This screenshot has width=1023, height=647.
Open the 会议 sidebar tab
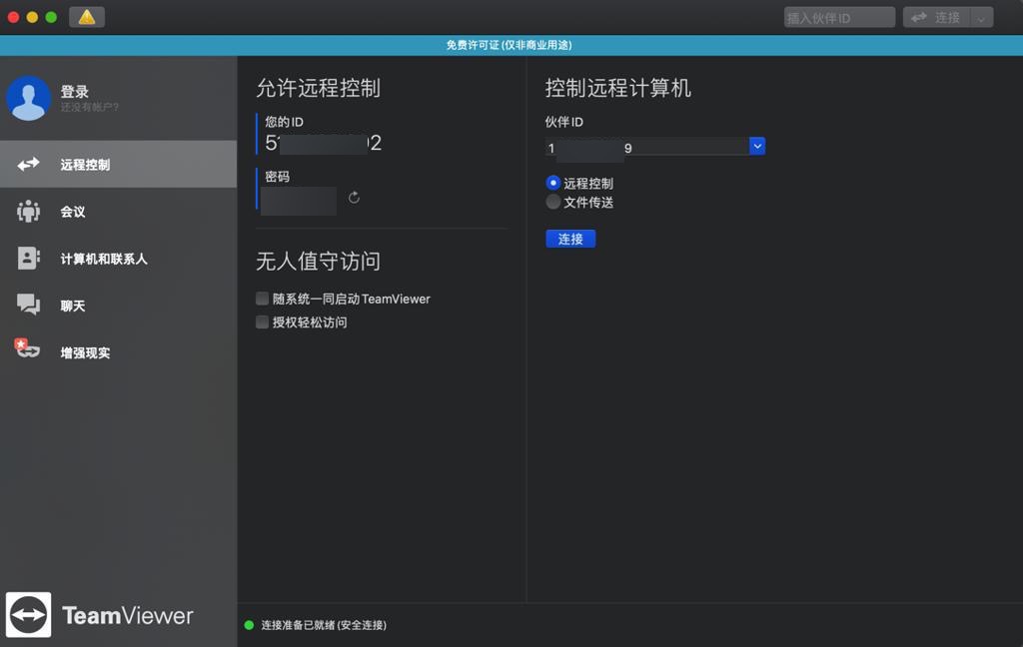click(118, 212)
